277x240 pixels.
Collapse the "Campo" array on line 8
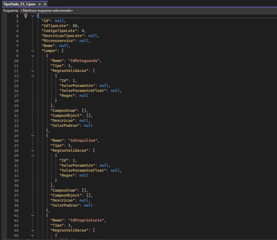pos(33,51)
